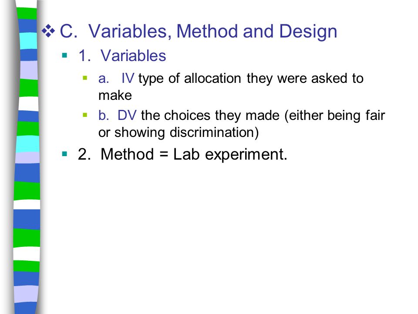
Task: Click the topmost green stripe on border
Action: [27, 14]
